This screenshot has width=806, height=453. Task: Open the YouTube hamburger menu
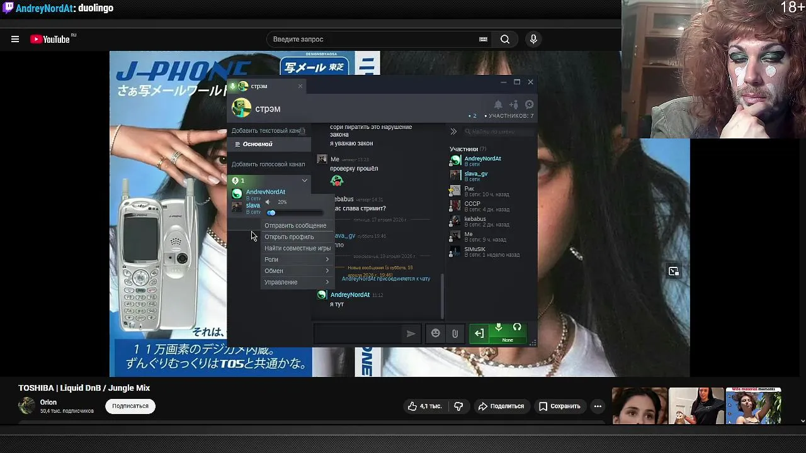15,39
